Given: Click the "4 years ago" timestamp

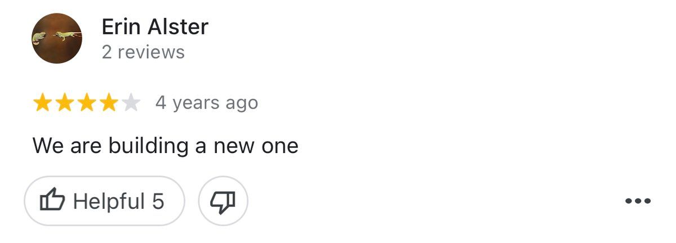Looking at the screenshot, I should click(x=207, y=103).
